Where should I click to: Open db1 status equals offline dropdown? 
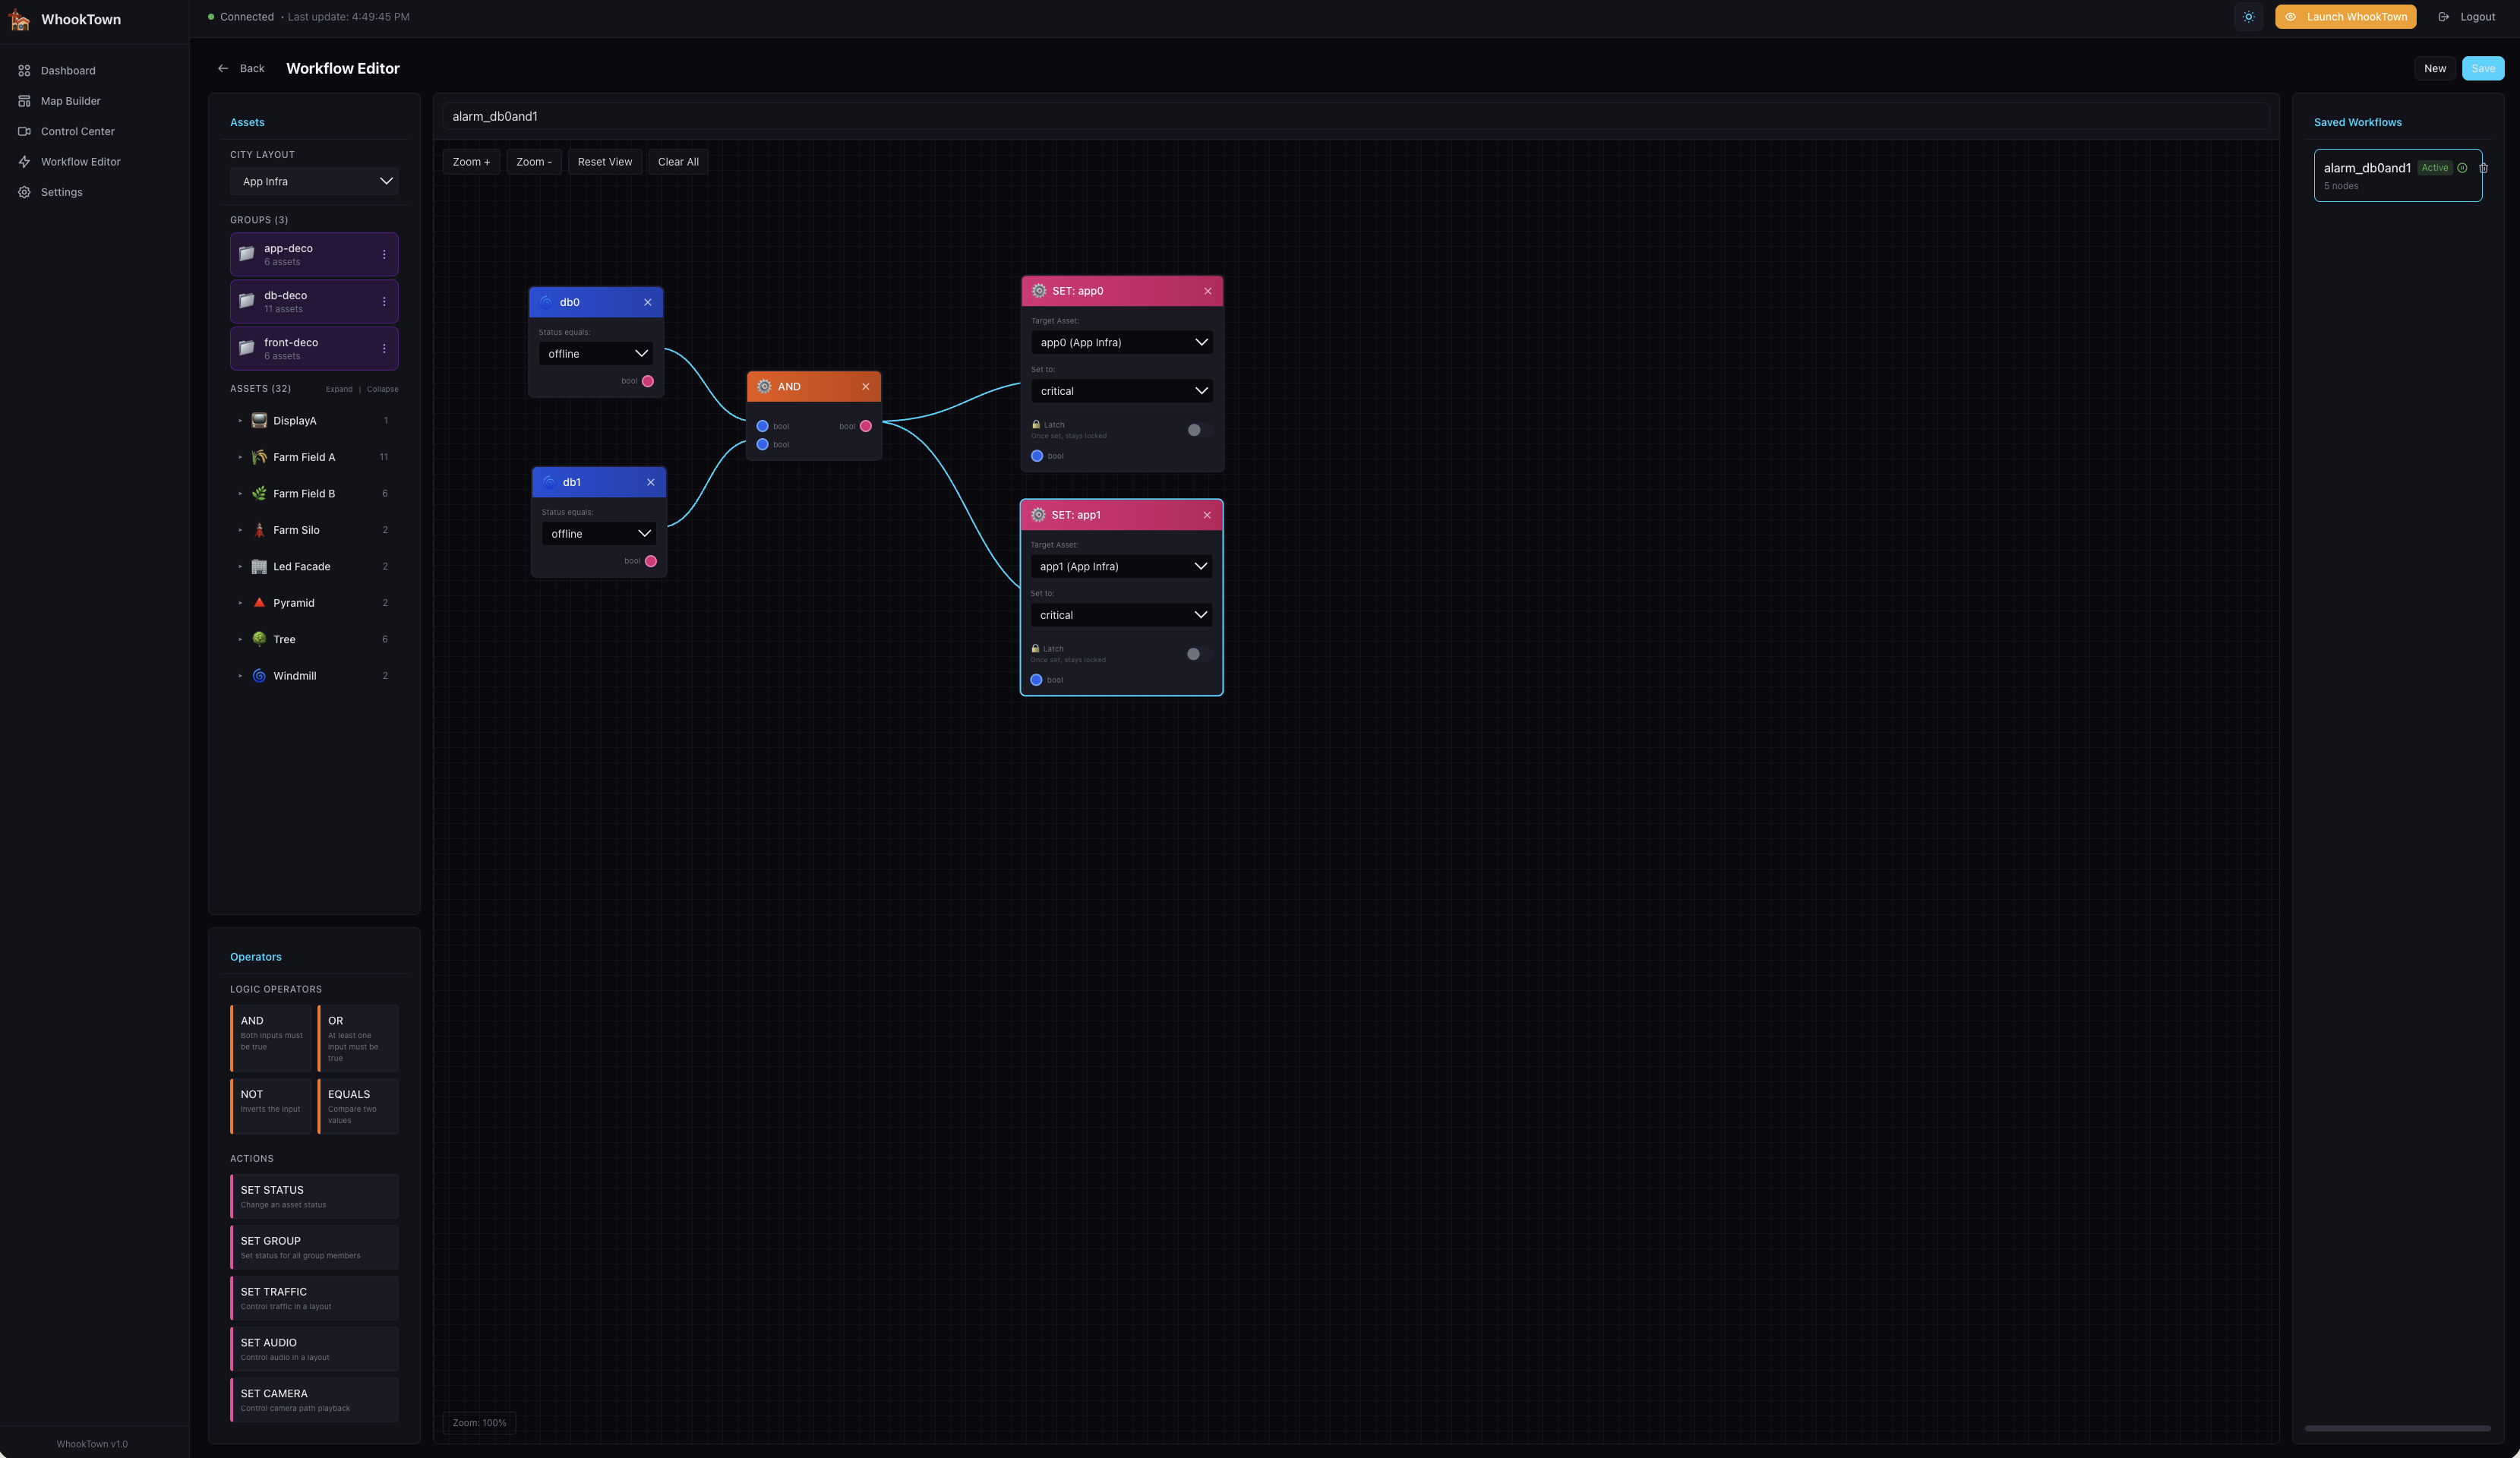pyautogui.click(x=599, y=534)
